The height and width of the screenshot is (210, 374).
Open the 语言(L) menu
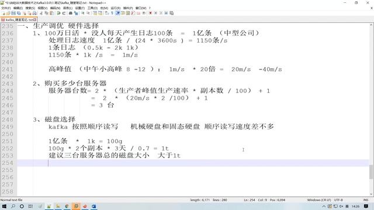pos(68,8)
